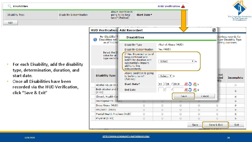The height and width of the screenshot is (142, 252).
Task: Open the Start Date calendar picker icon
Action: tap(186, 84)
